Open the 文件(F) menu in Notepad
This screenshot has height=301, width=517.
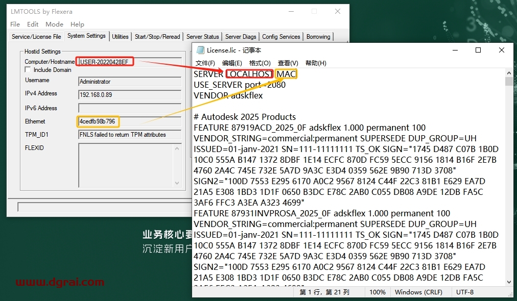click(205, 63)
